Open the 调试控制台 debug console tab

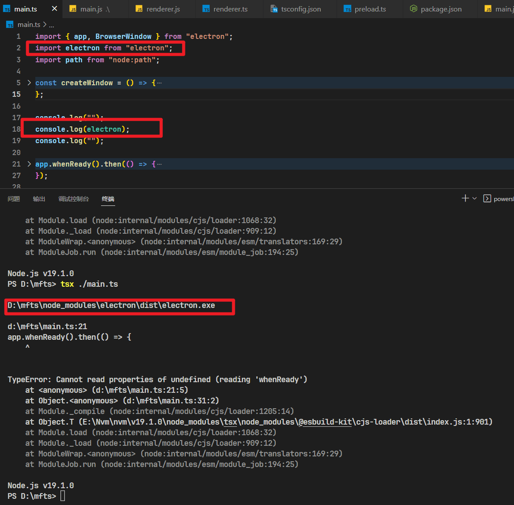(73, 199)
